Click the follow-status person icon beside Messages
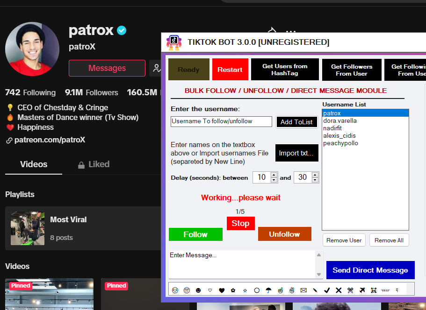Image resolution: width=426 pixels, height=310 pixels. click(x=157, y=68)
